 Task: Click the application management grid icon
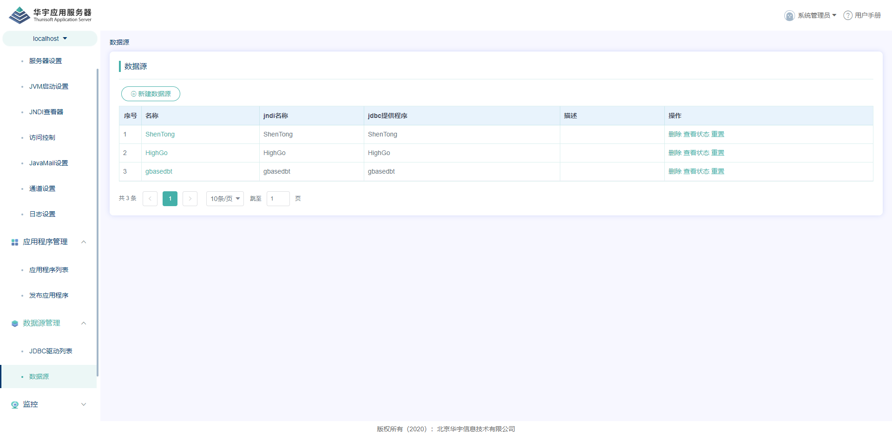(x=15, y=242)
